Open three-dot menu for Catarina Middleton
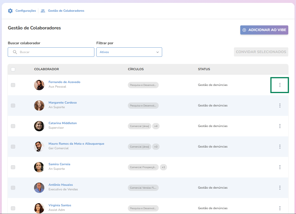Screen dimensions: 296x214 coord(280,126)
